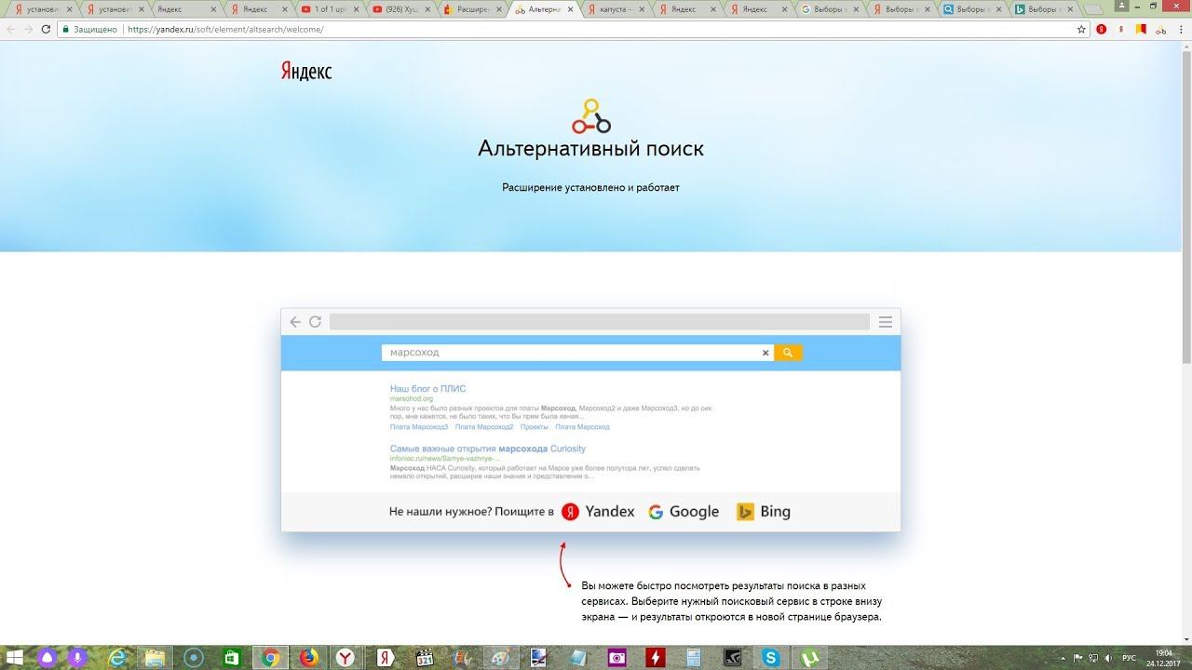Click the Альтернативный поиск extension logo
This screenshot has width=1192, height=670.
point(590,116)
